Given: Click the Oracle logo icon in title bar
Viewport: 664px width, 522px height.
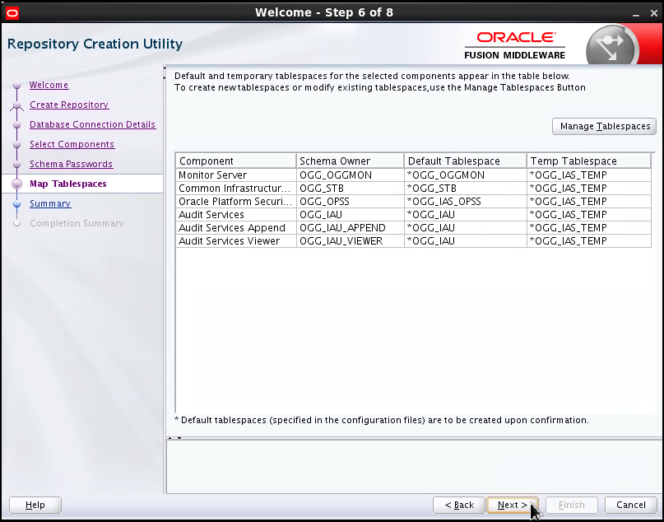Looking at the screenshot, I should click(x=12, y=13).
